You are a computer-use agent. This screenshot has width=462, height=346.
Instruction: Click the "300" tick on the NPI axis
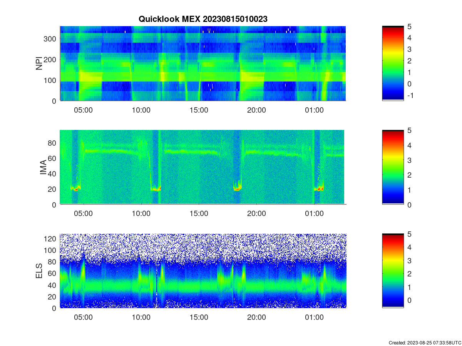pyautogui.click(x=51, y=39)
